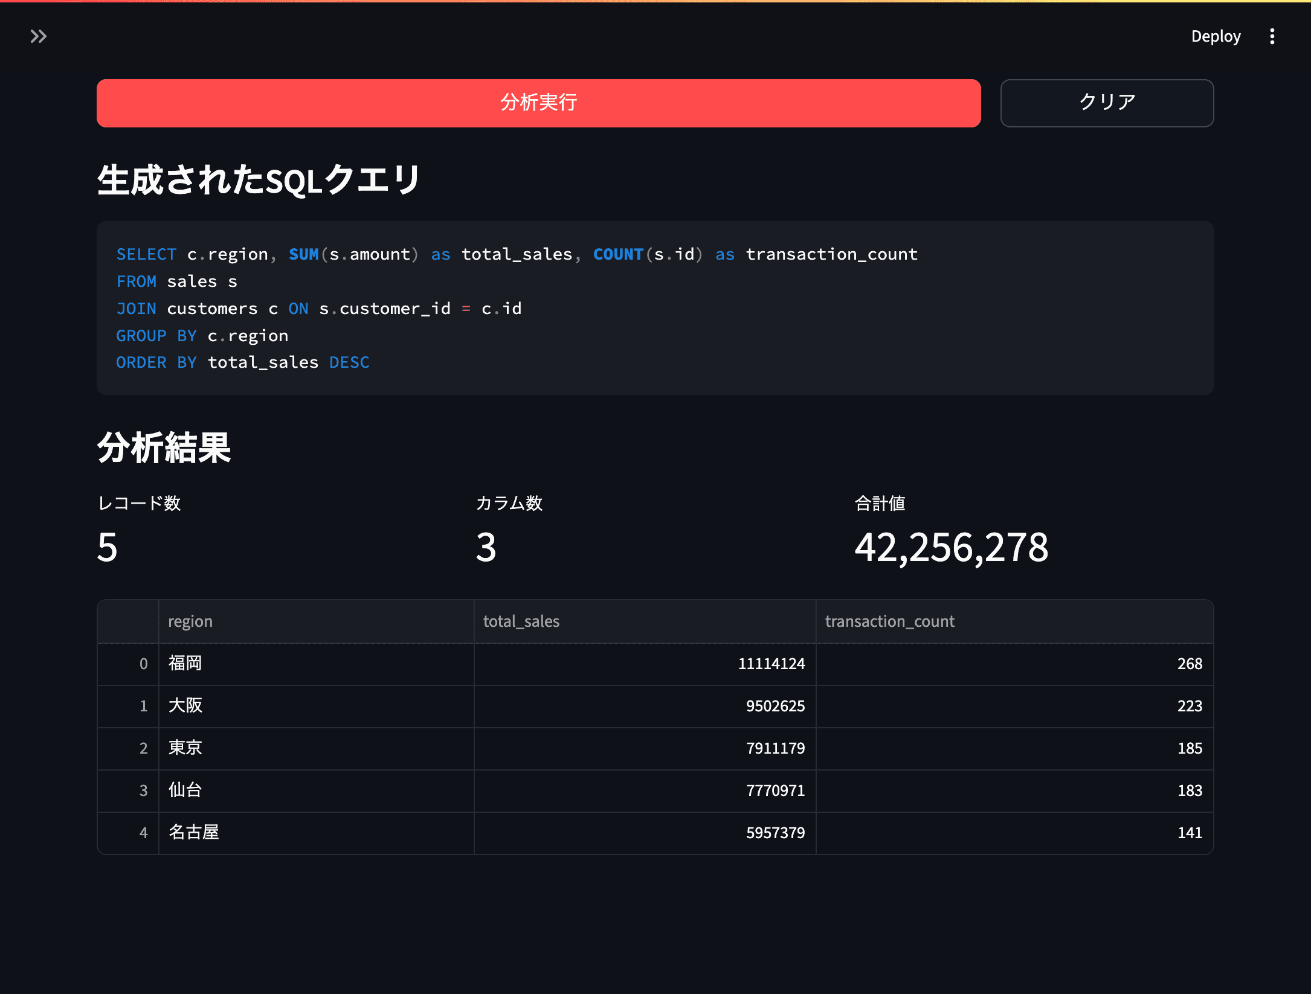The height and width of the screenshot is (994, 1311).
Task: Select the 福岡 cell in the results table
Action: click(x=185, y=664)
